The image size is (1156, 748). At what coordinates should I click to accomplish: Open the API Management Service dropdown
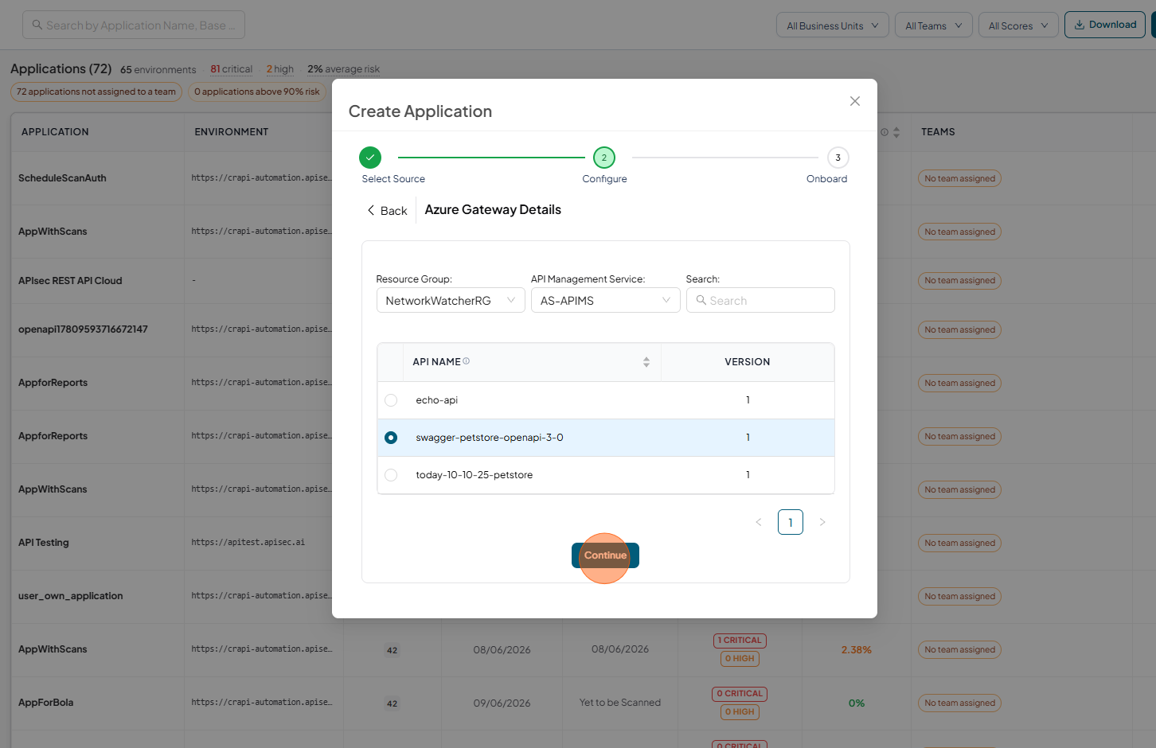click(605, 300)
